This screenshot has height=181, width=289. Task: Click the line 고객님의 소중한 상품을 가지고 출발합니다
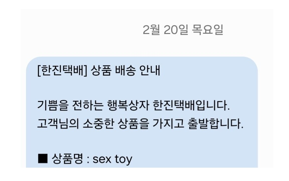141,125
